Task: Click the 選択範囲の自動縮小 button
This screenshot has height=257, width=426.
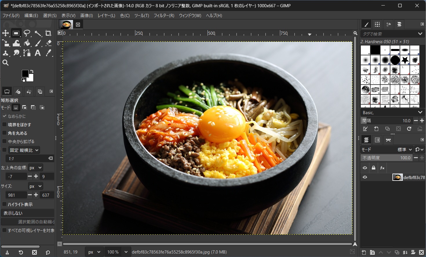Action: click(28, 222)
